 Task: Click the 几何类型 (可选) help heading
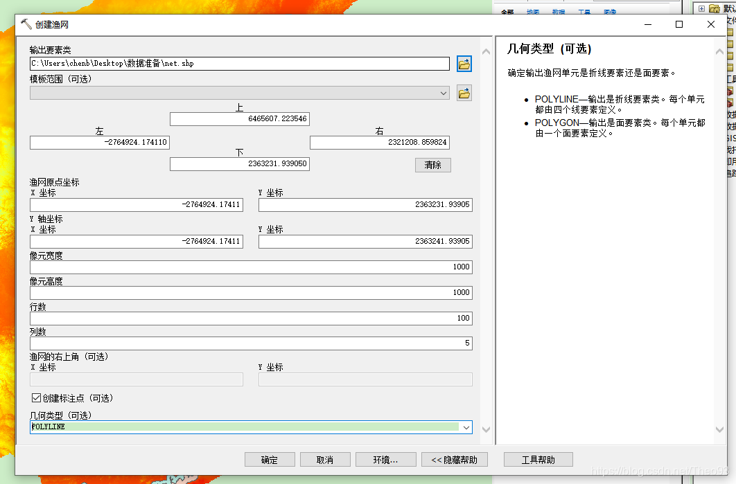(549, 48)
